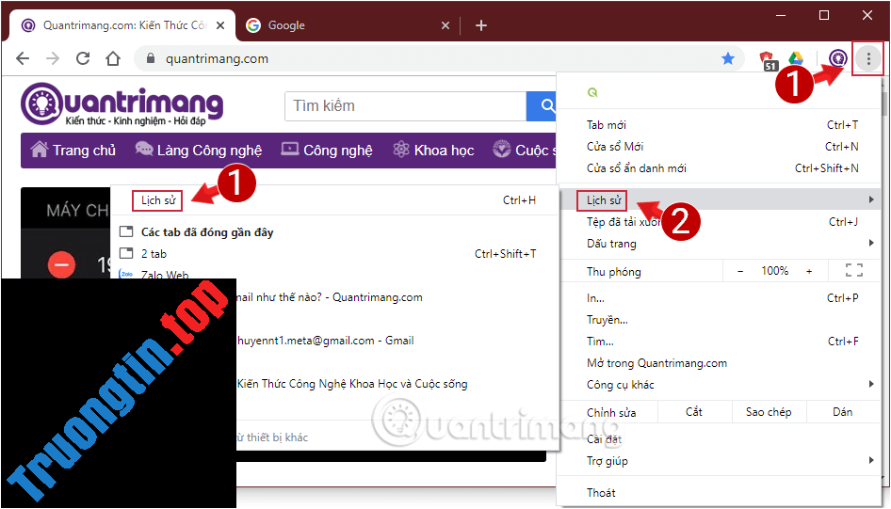Click Cắt in the edit row
The width and height of the screenshot is (891, 509).
tap(694, 412)
